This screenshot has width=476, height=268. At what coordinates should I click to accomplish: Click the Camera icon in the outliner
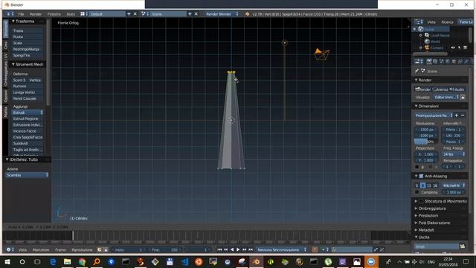(427, 48)
